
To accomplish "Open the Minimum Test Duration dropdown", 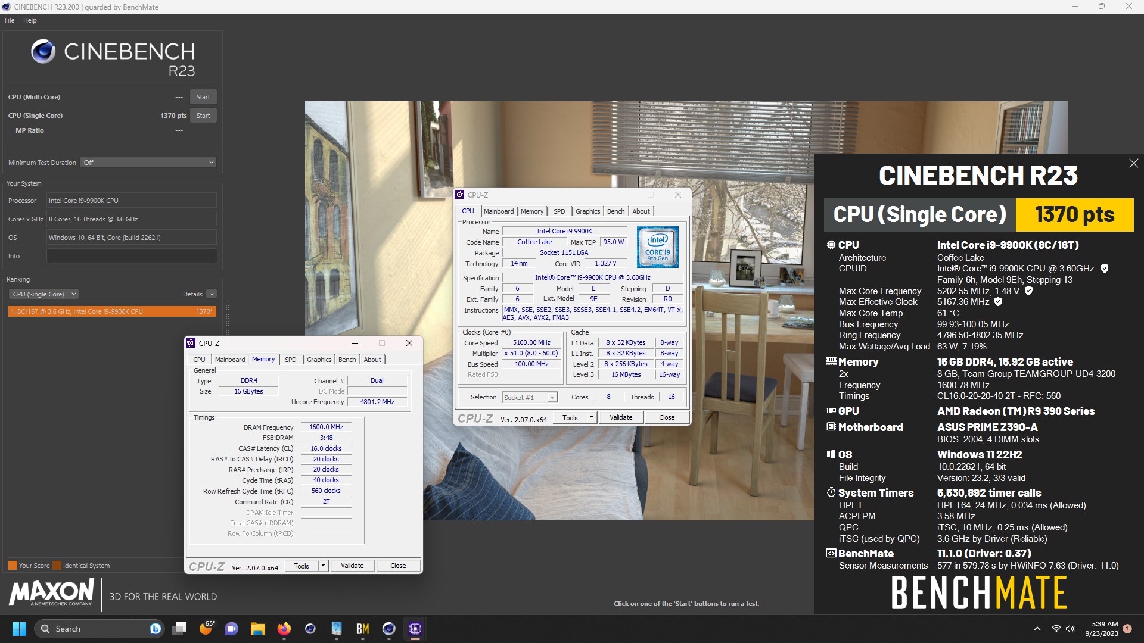I will click(148, 163).
